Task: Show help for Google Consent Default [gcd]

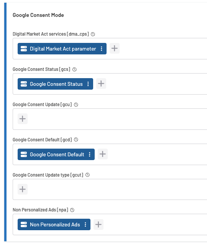Action: point(76,140)
